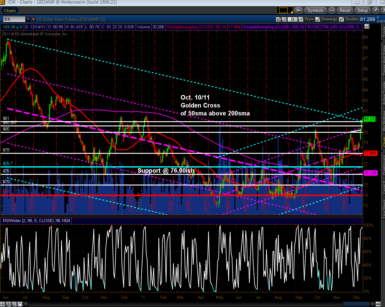Click the zoom-in magnifier at bottom left

[x=8, y=304]
